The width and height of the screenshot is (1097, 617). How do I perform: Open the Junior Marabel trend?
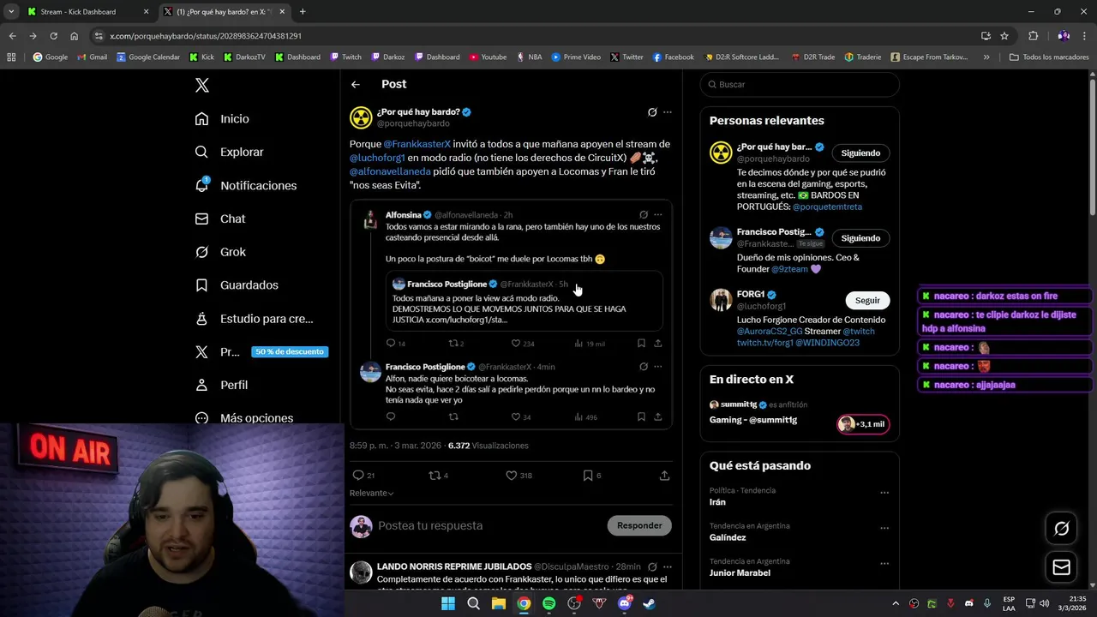pyautogui.click(x=740, y=573)
